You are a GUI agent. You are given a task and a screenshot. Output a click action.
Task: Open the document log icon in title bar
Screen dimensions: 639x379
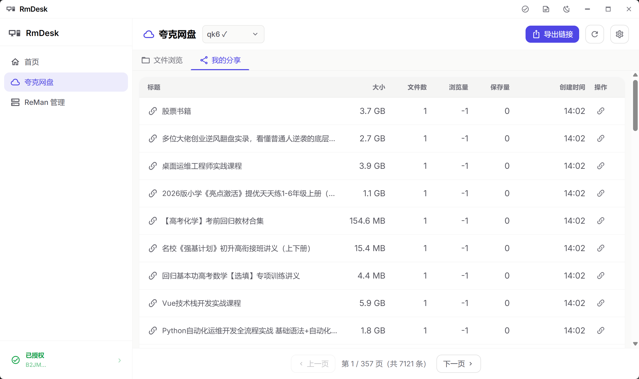coord(546,9)
